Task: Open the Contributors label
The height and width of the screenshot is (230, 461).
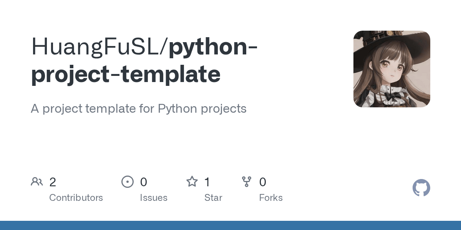Action: (x=76, y=198)
